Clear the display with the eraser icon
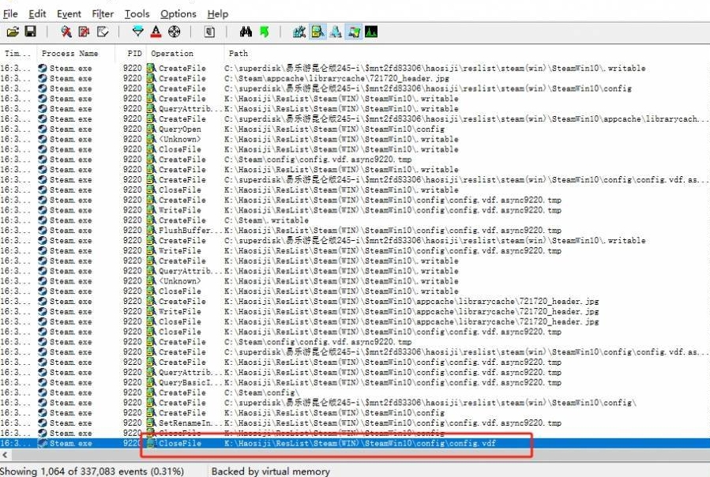This screenshot has width=710, height=477. [x=103, y=32]
